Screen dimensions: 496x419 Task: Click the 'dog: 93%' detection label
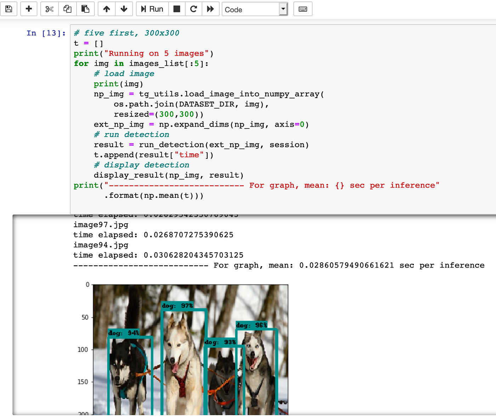point(220,342)
